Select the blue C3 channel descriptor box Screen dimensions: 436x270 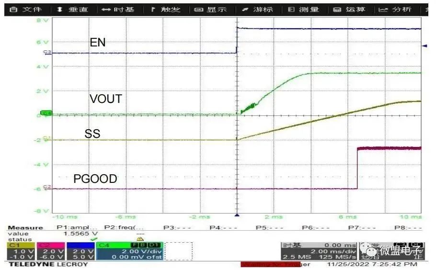pos(80,251)
